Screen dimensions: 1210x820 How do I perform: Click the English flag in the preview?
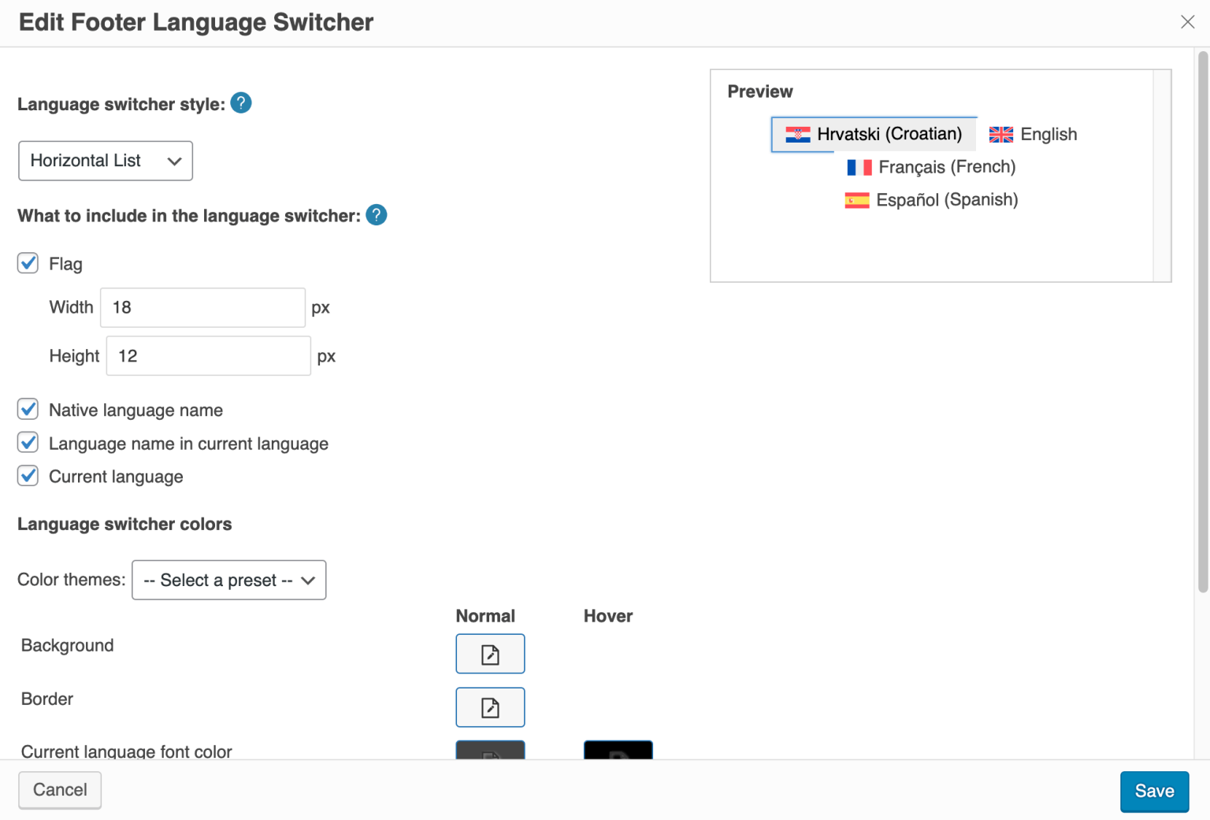coord(1000,134)
